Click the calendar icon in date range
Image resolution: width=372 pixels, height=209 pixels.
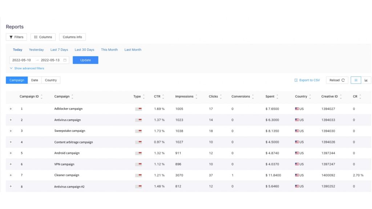click(65, 60)
